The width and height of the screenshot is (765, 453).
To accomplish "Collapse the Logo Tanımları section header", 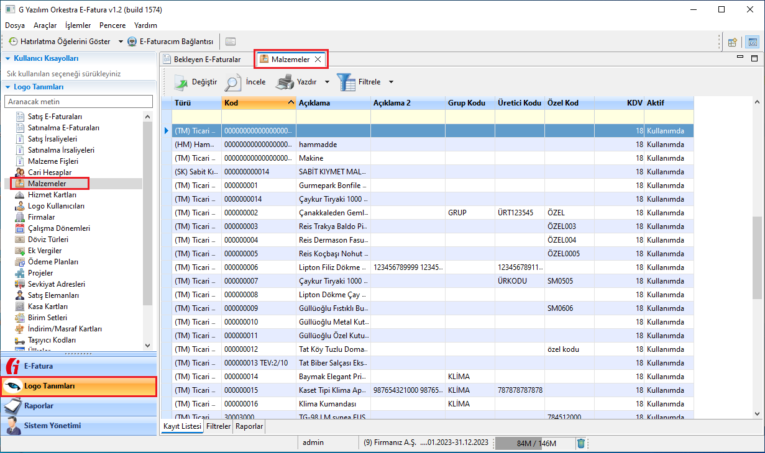I will pyautogui.click(x=7, y=87).
